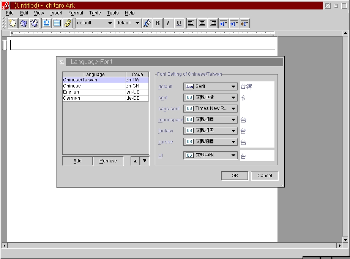Expand the sans-serif Times New Roman dropdown
The height and width of the screenshot is (259, 350).
pos(210,108)
